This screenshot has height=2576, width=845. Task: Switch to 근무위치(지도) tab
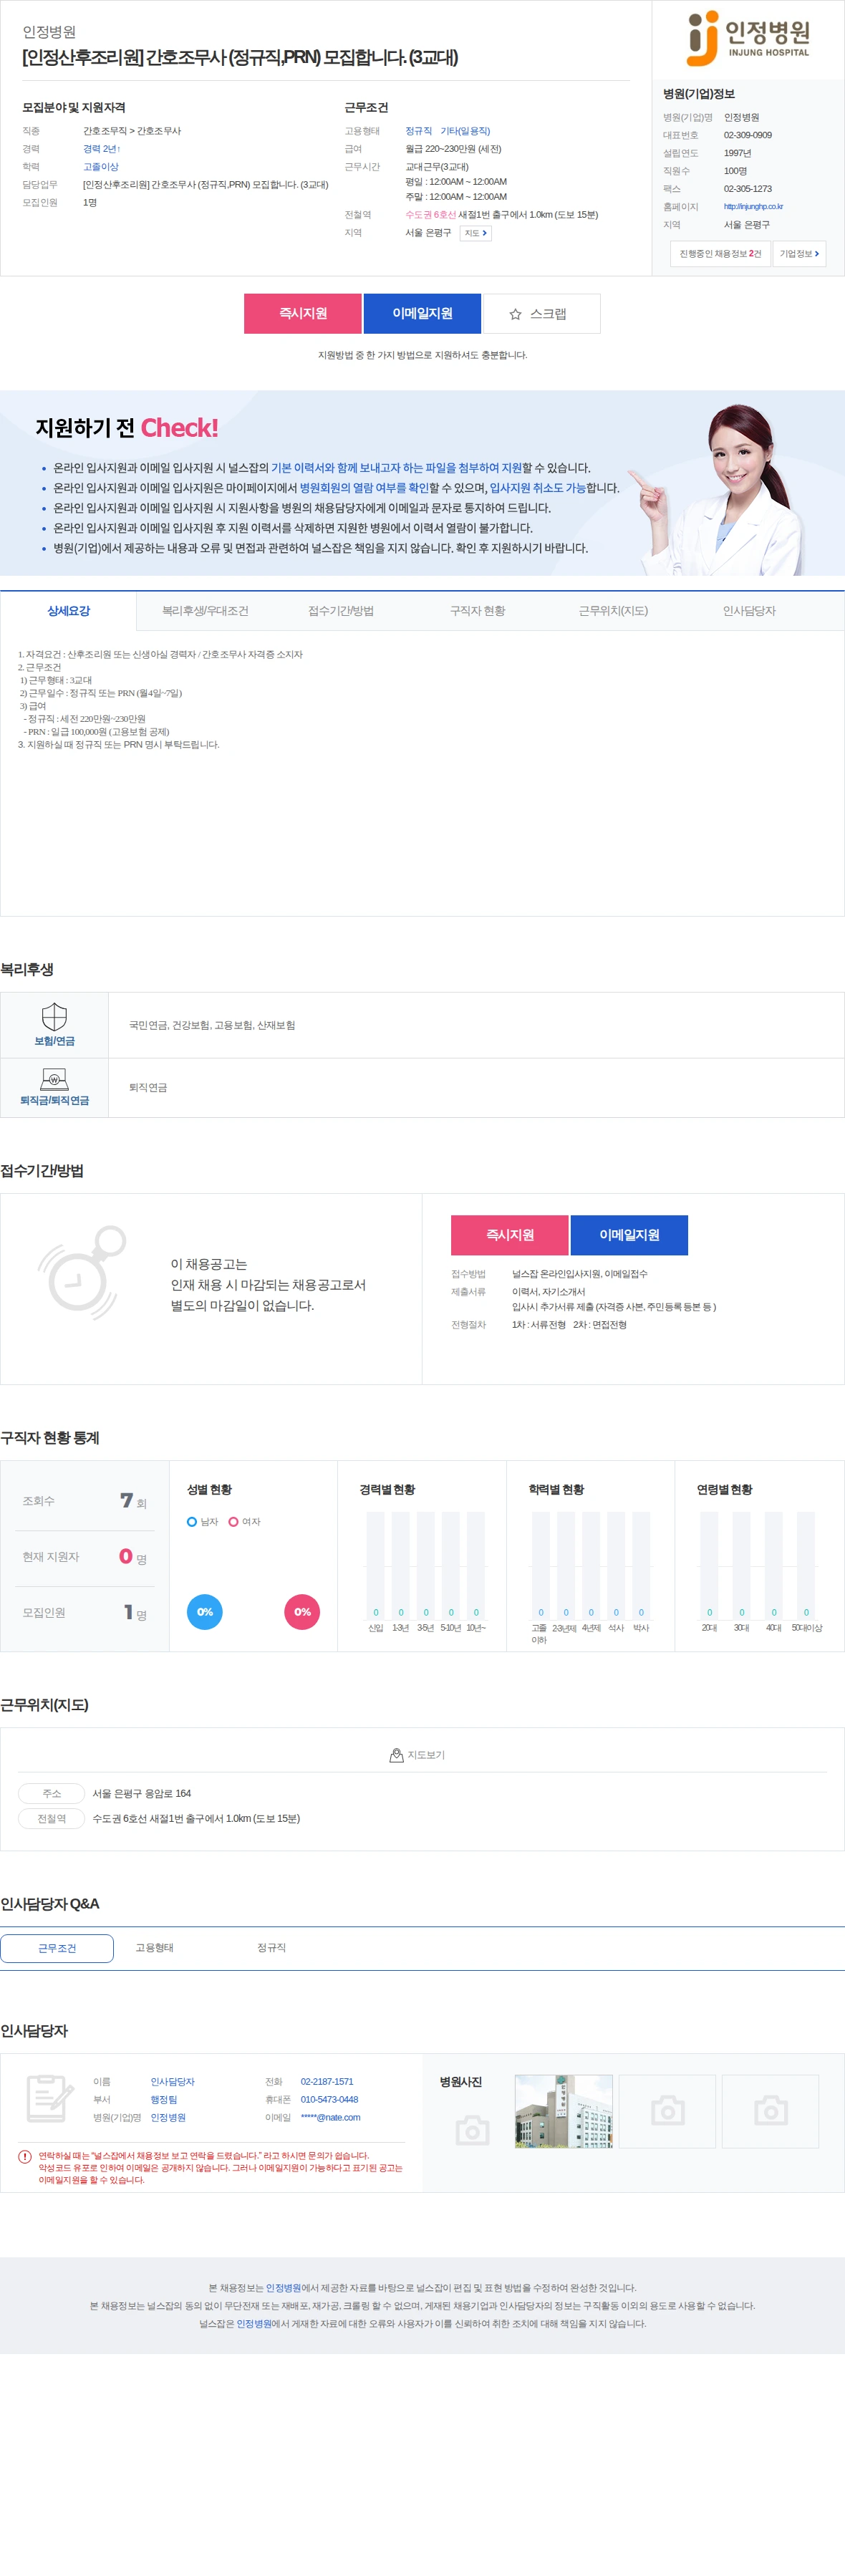[x=613, y=611]
